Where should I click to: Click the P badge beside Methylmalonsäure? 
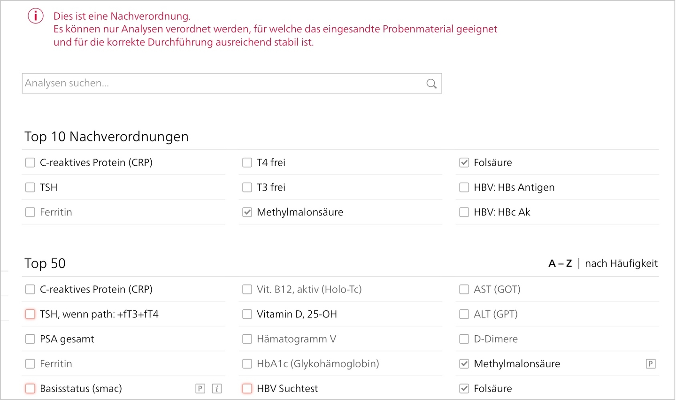coord(651,364)
